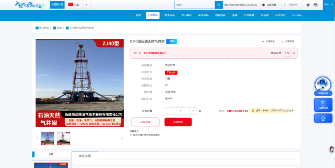The image size is (335, 168).
Task: Click the outlined 立即咨询 button
Action: point(145,122)
